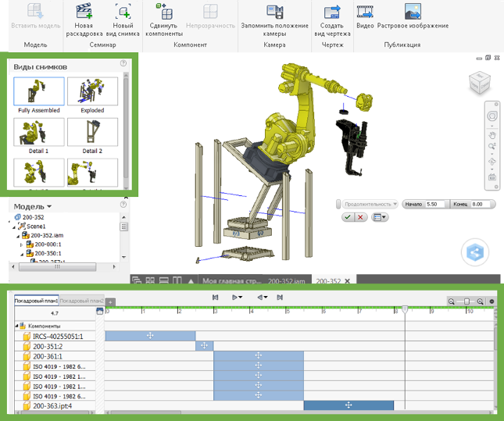Click help icon in Модель panel
504x421 pixels.
tap(123, 205)
